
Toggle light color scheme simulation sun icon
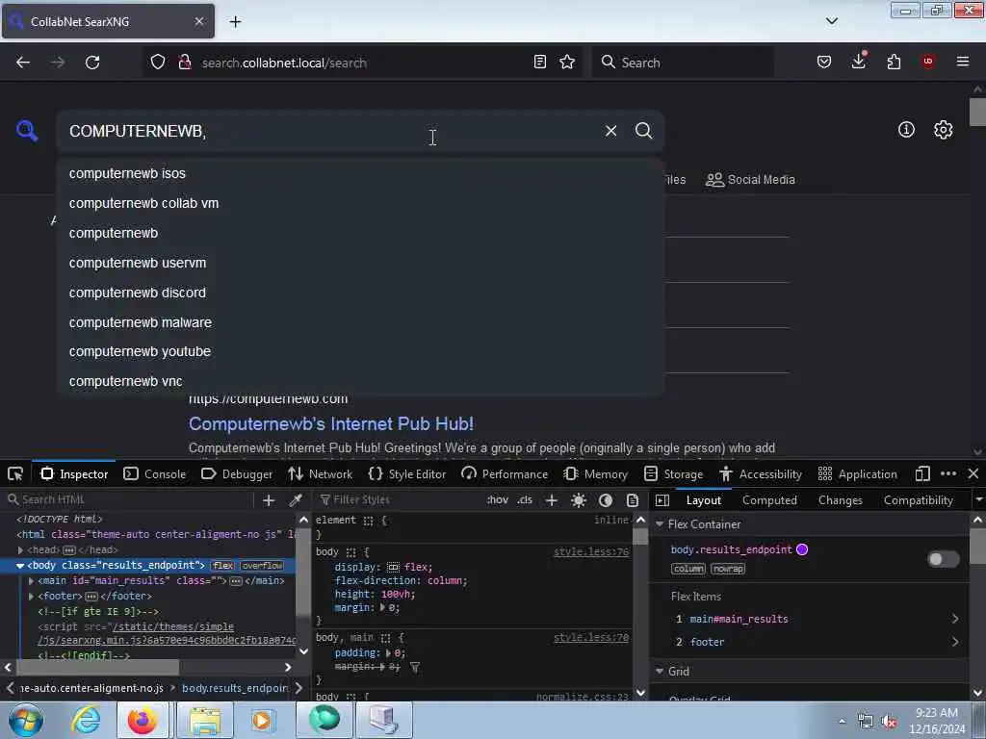579,500
